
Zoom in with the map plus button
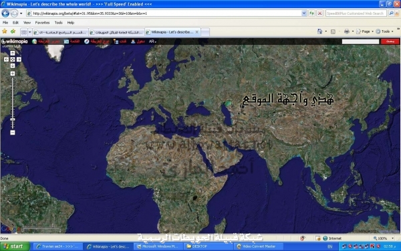(x=13, y=74)
